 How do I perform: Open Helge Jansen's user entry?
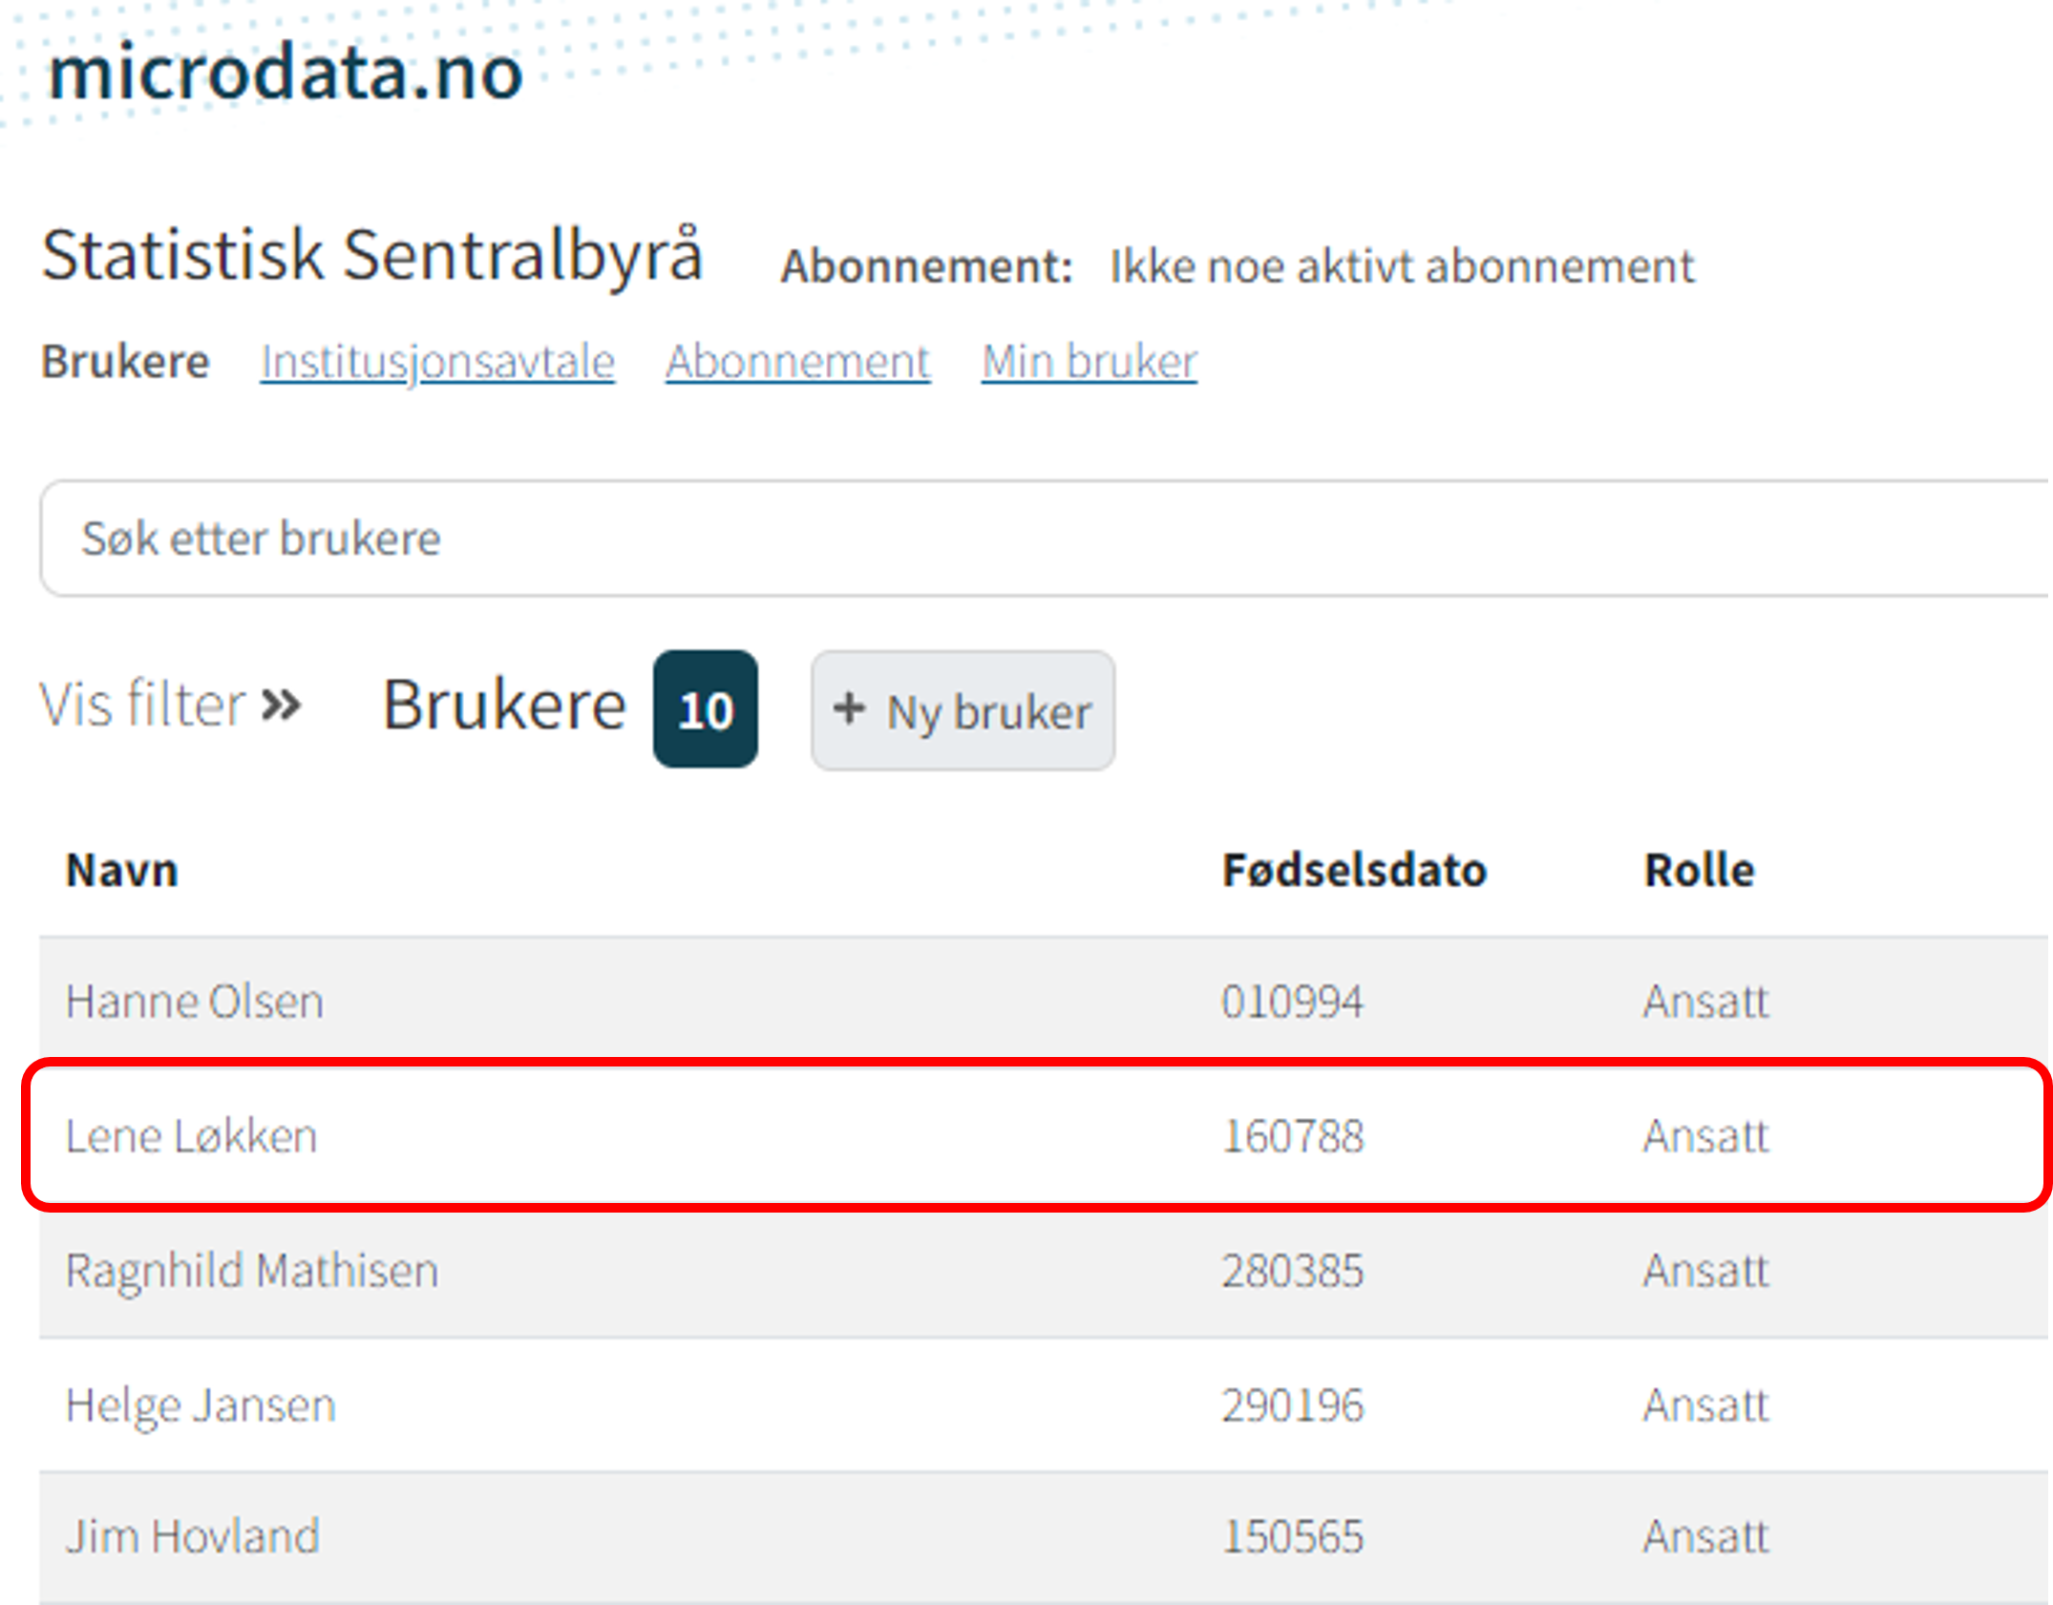[x=201, y=1405]
